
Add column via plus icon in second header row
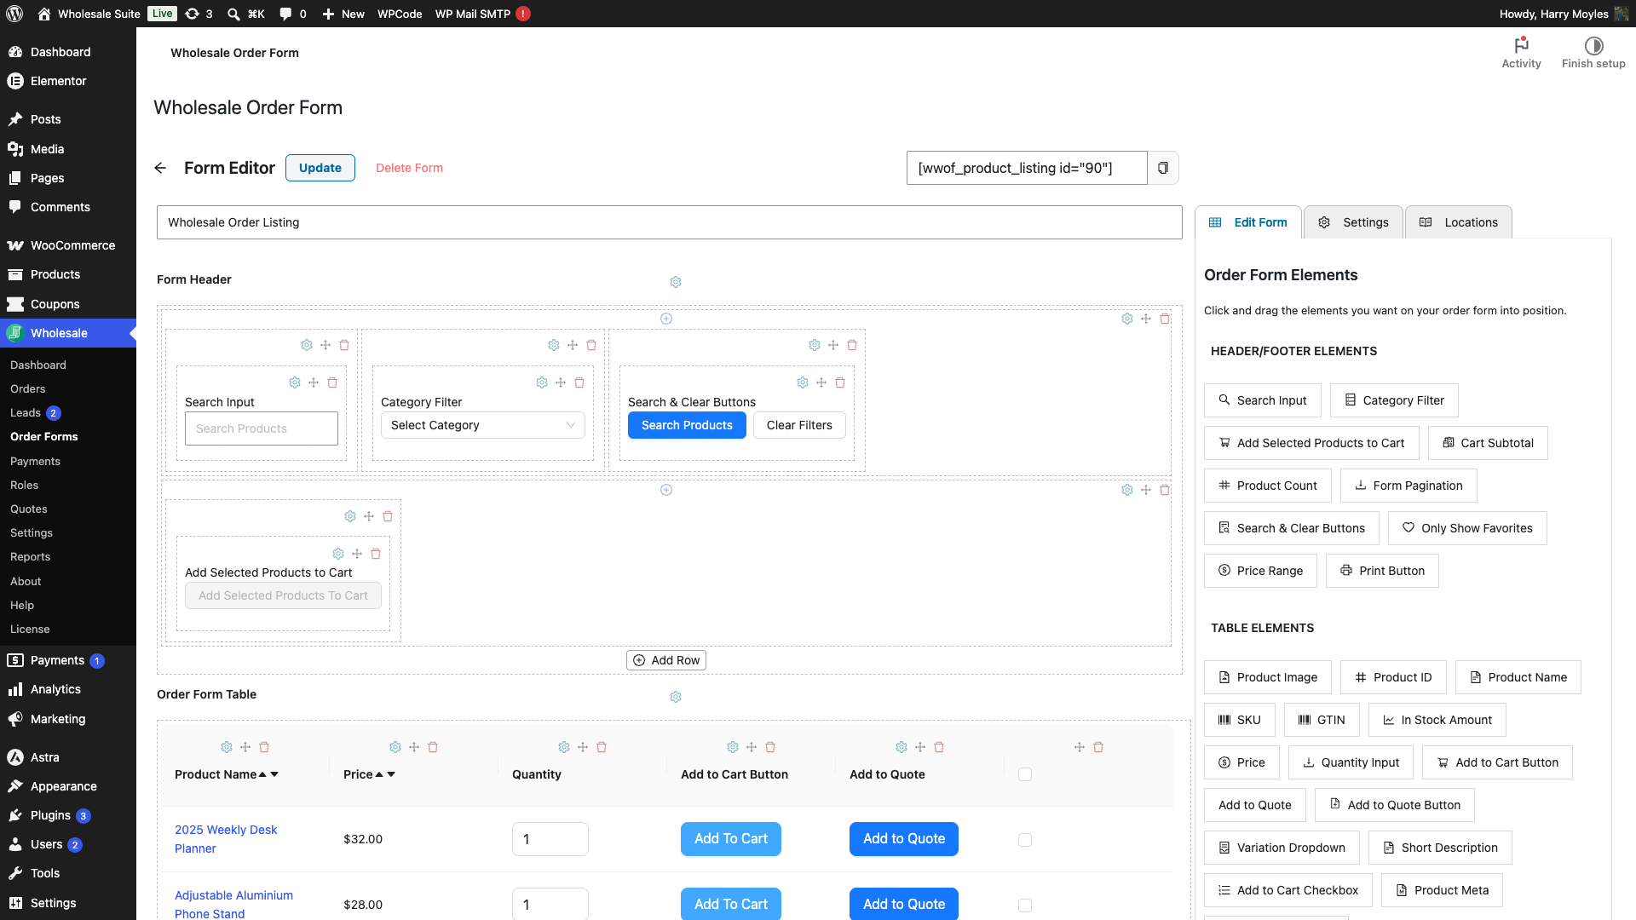(666, 490)
